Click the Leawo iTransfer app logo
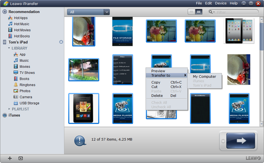The image size is (264, 163). [6, 4]
